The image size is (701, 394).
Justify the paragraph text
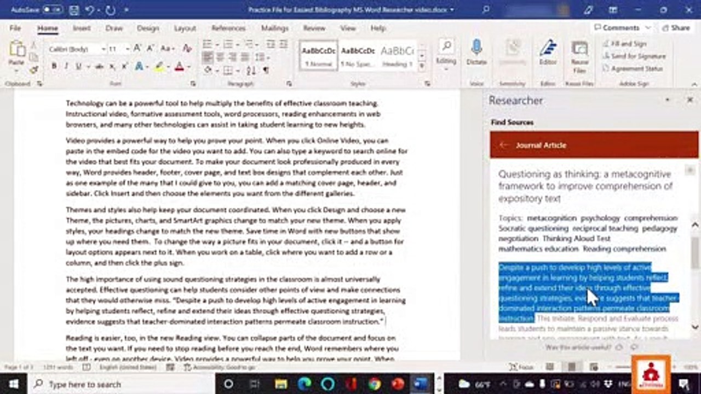point(244,57)
